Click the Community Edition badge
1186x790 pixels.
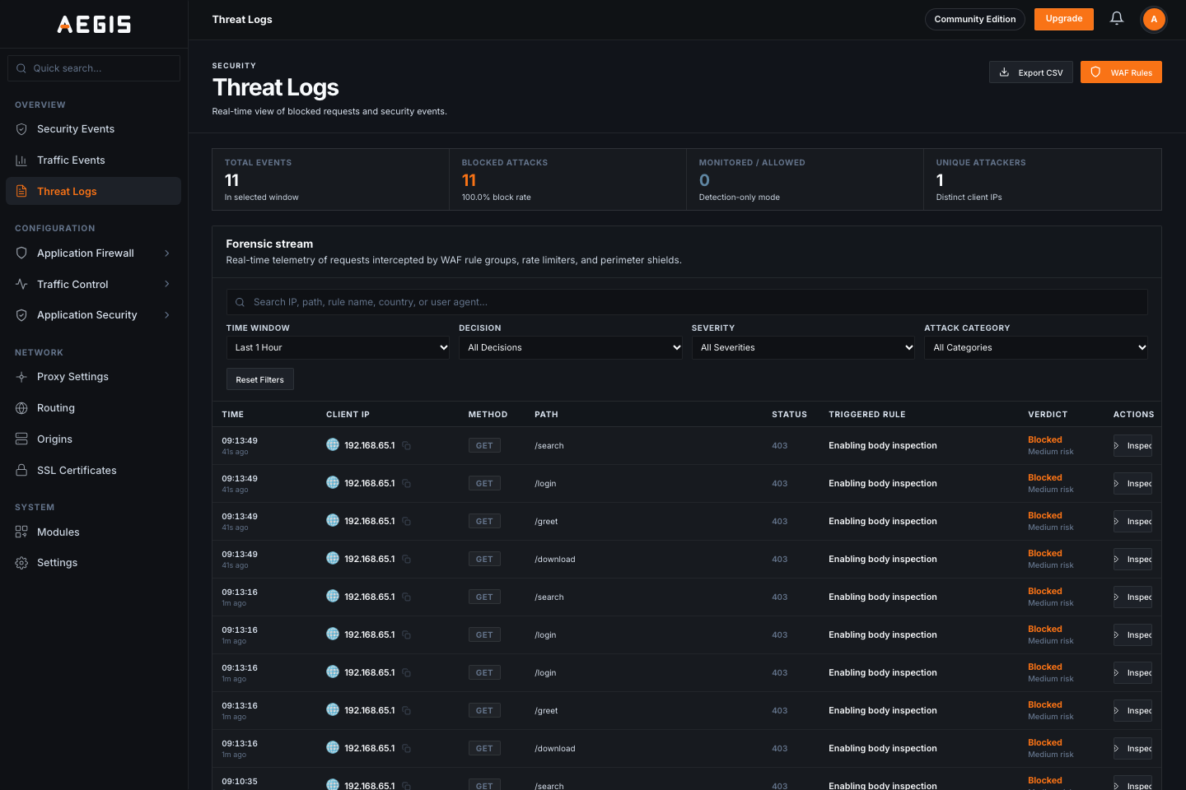point(975,19)
